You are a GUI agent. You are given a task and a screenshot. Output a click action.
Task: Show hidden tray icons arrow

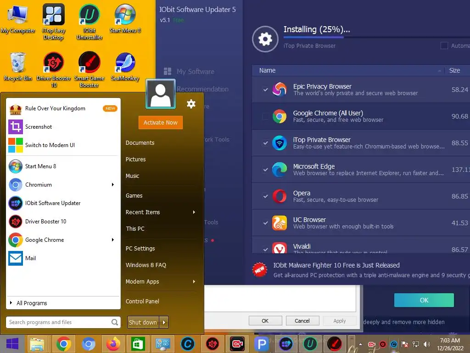pos(361,344)
